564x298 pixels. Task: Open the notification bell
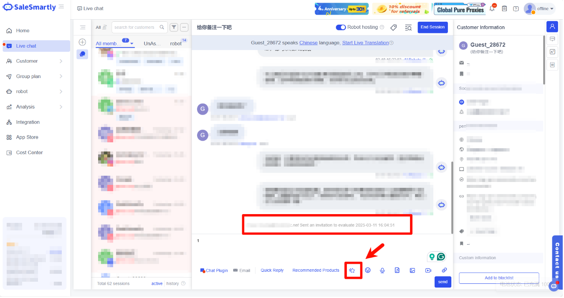click(492, 9)
